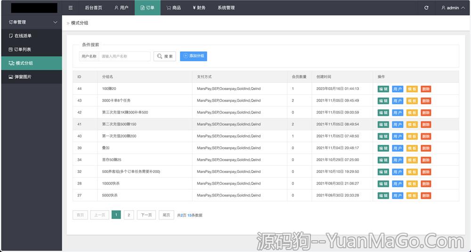Open the 商品 top menu
This screenshot has height=252, width=471.
click(174, 8)
